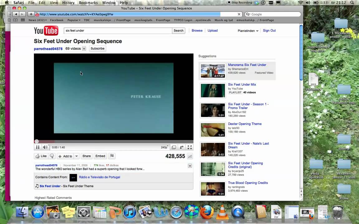Image resolution: width=359 pixels, height=224 pixels.
Task: Open the Upload link
Action: [213, 30]
